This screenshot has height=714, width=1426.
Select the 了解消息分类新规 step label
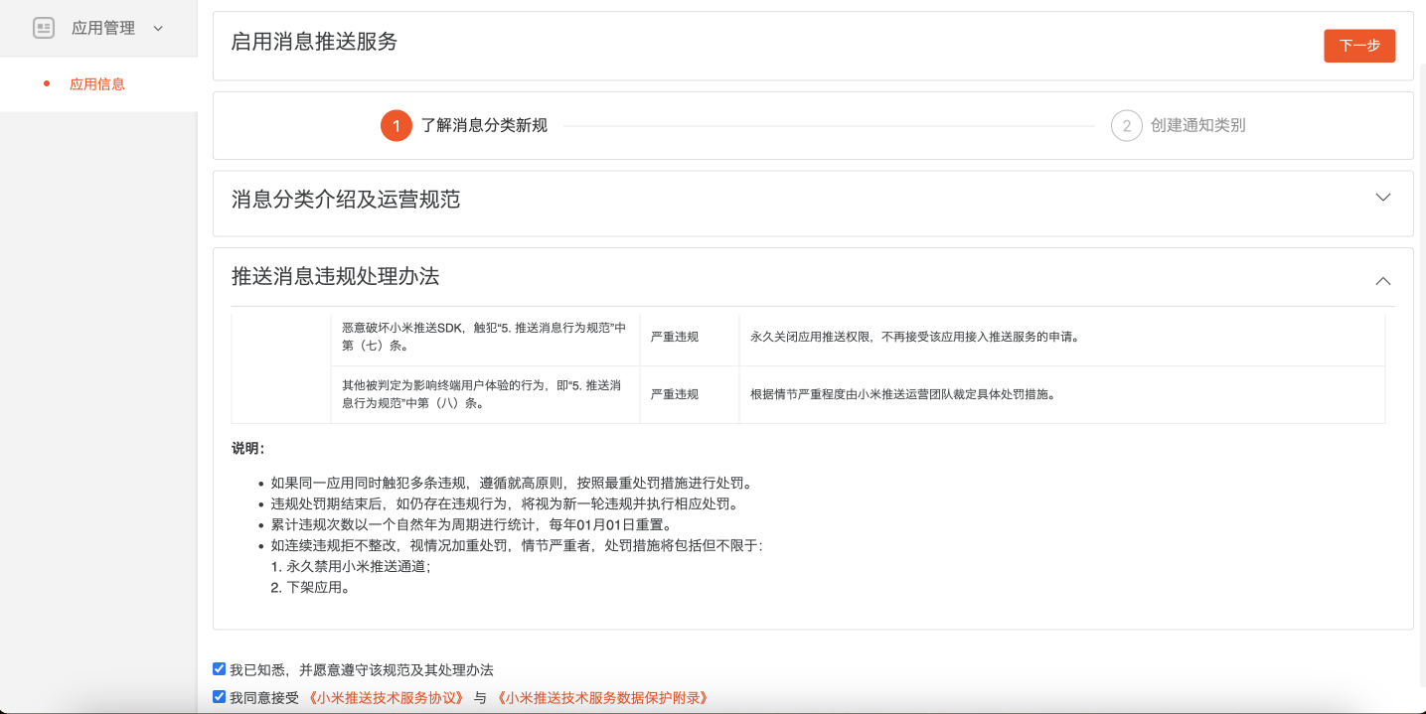[484, 126]
